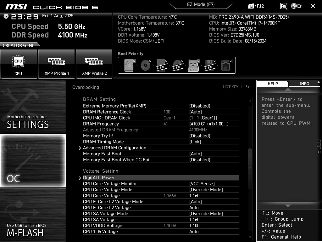322x242 pixels.
Task: Open CPU SA Voltage Mode dropdown
Action: click(206, 214)
